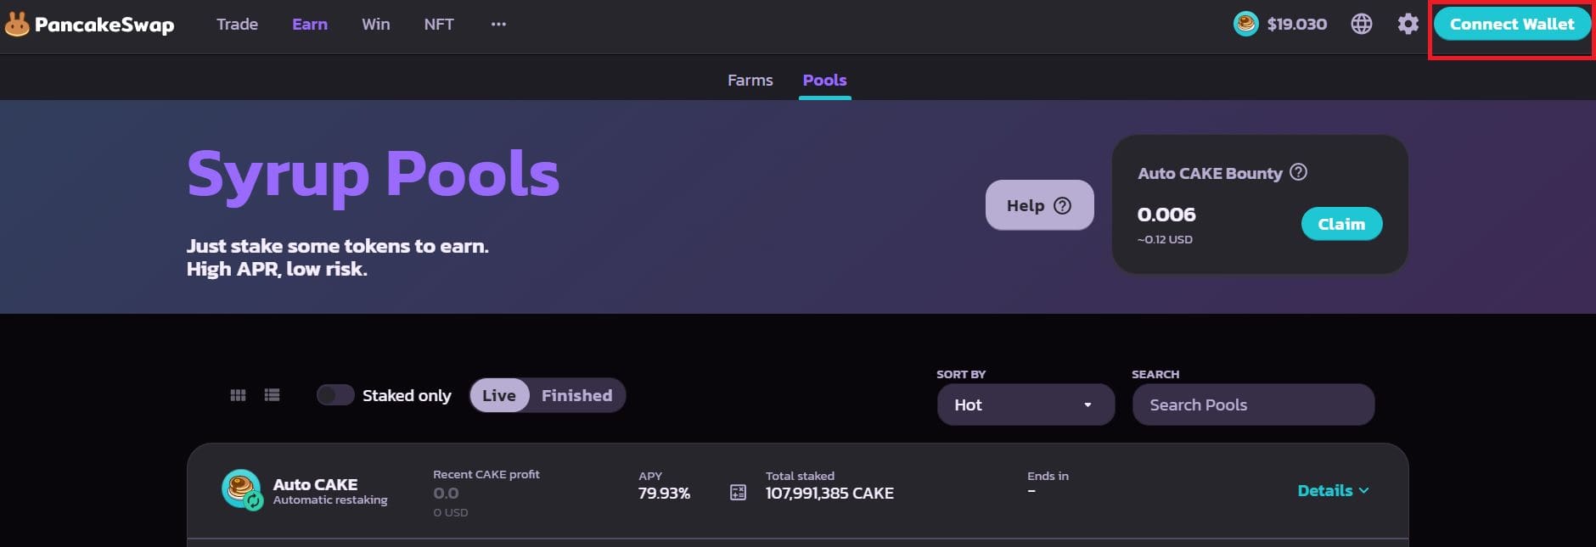Select the Live pools toggle
Image resolution: width=1596 pixels, height=547 pixels.
(499, 395)
